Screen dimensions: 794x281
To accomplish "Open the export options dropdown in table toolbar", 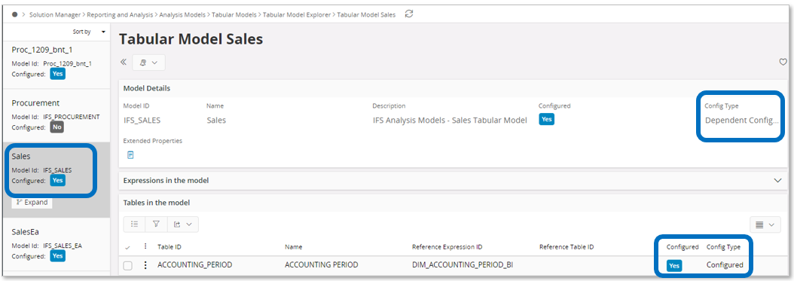I will (183, 224).
